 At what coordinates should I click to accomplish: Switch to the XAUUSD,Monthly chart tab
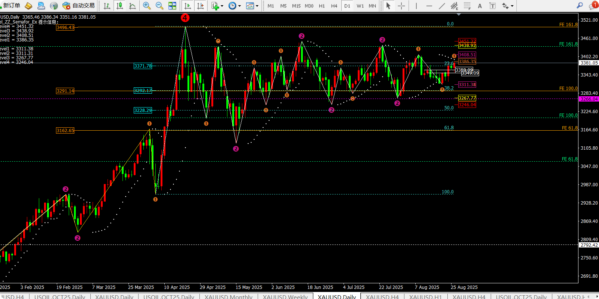pos(228,297)
